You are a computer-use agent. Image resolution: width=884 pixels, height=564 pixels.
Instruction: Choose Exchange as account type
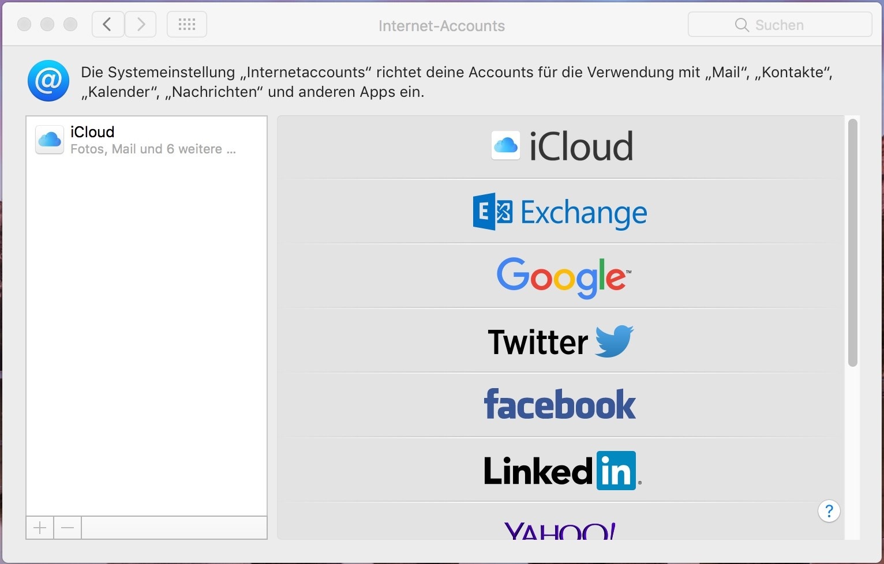(x=561, y=212)
